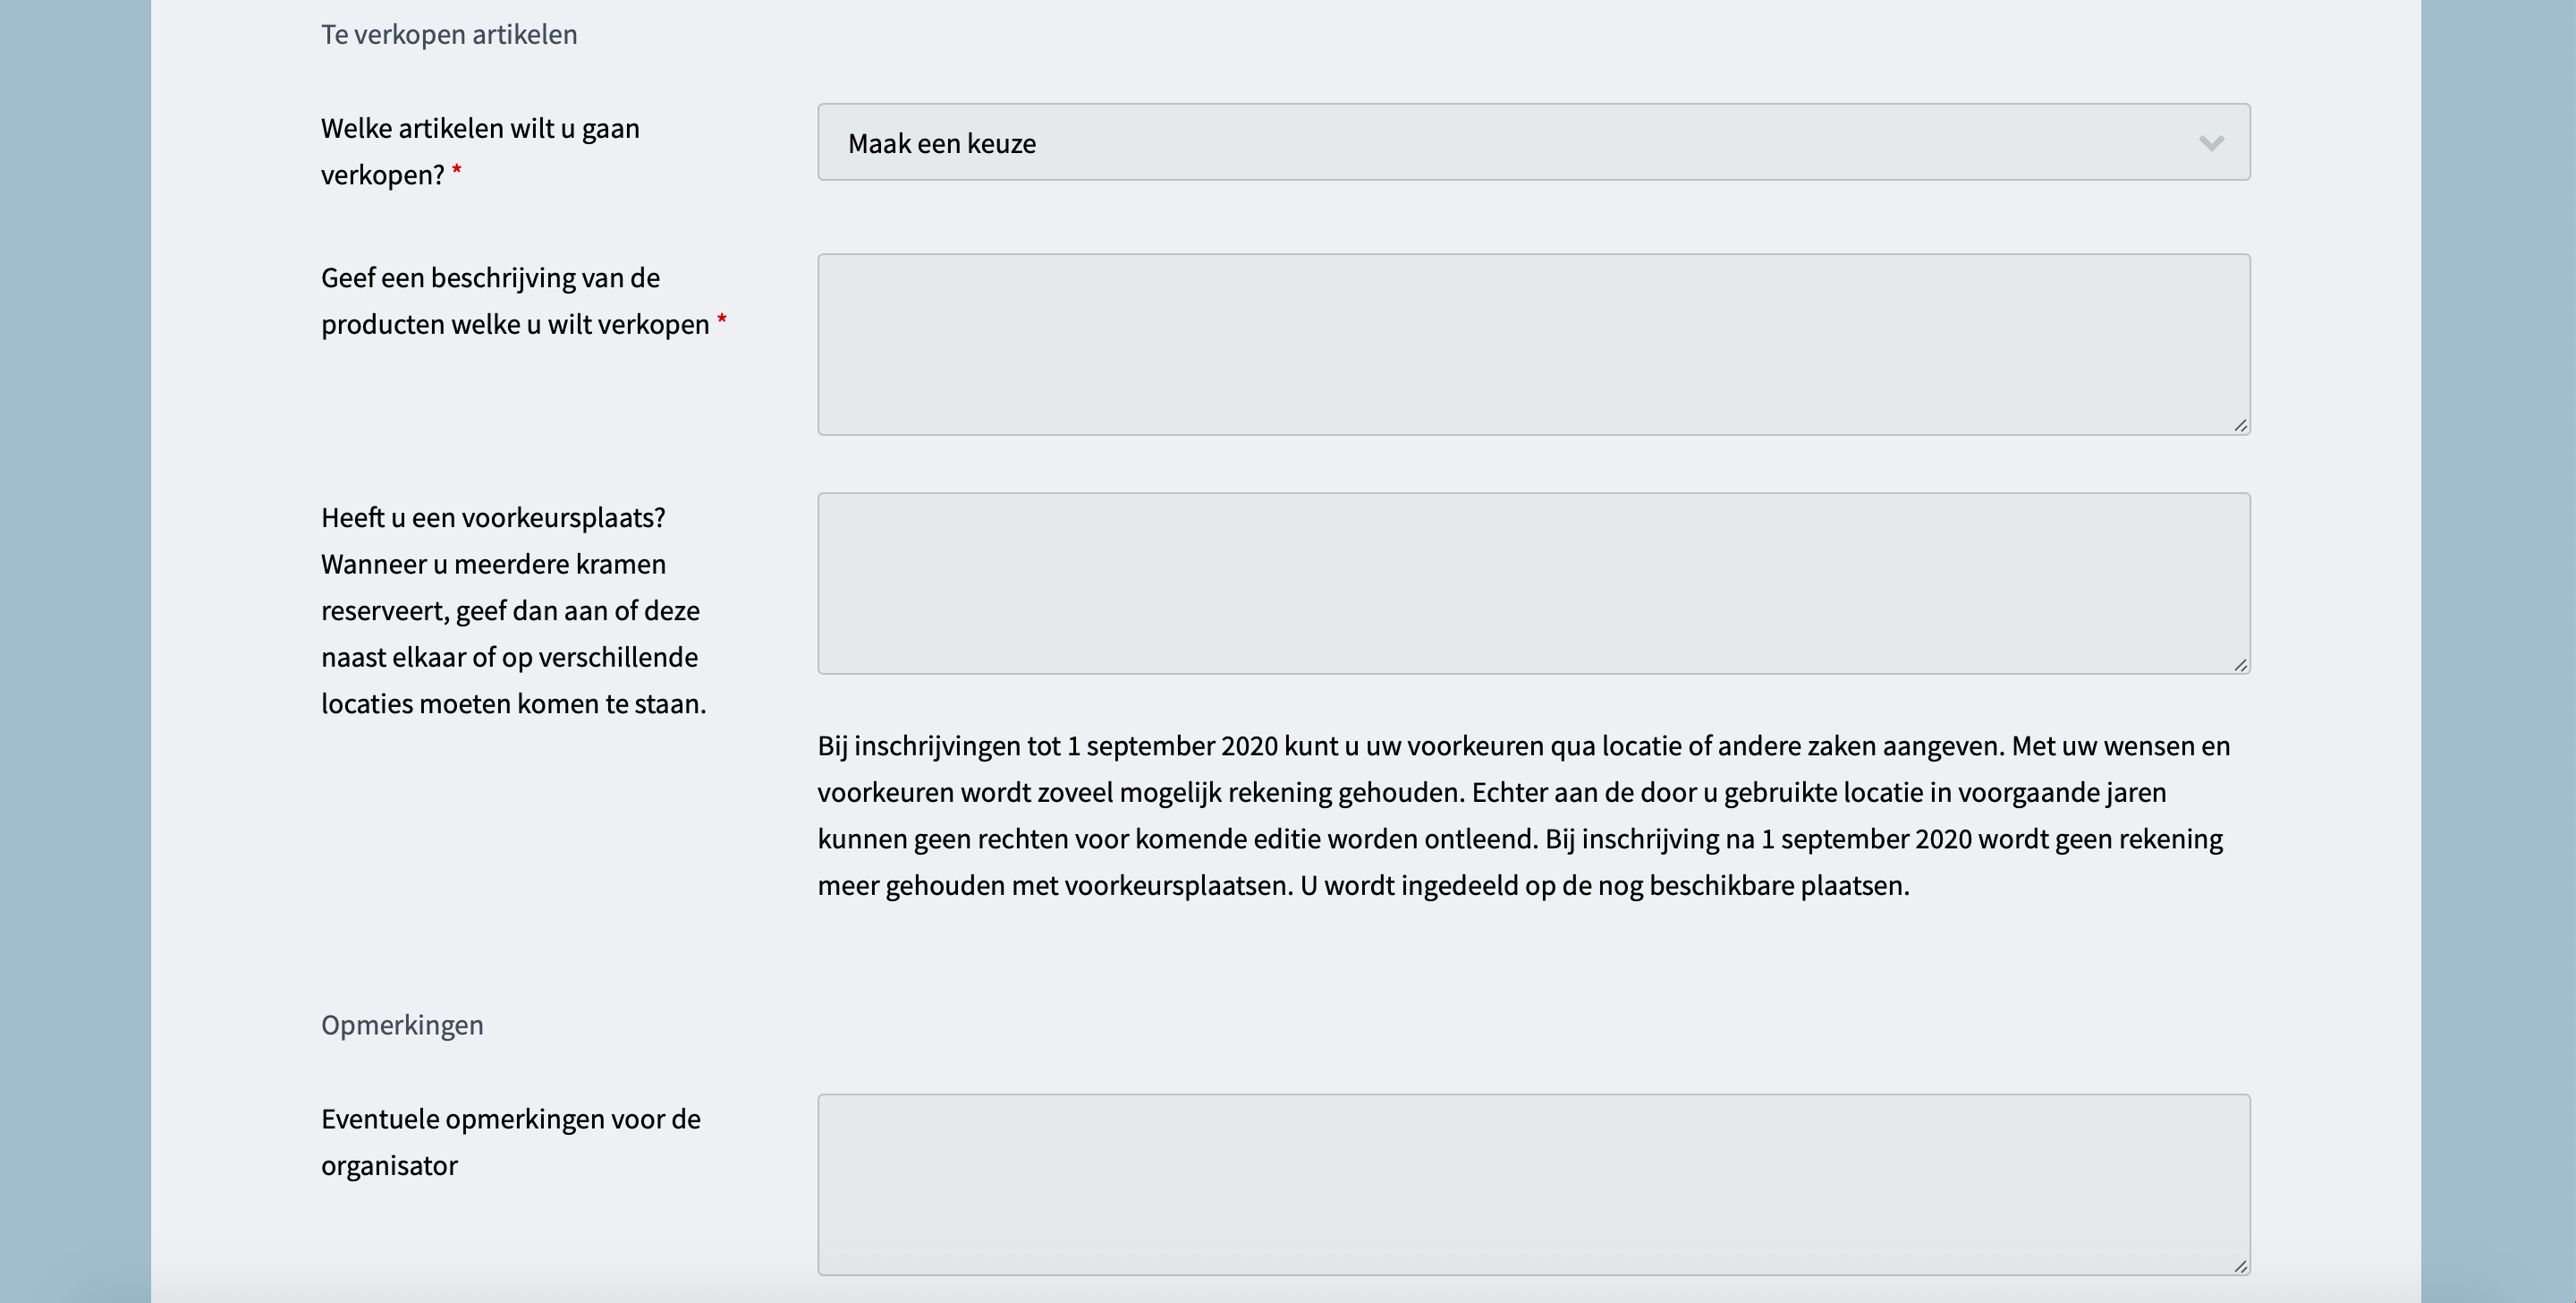Click the 'Opmerkingen' section heading
2576x1303 pixels.
(x=402, y=1025)
